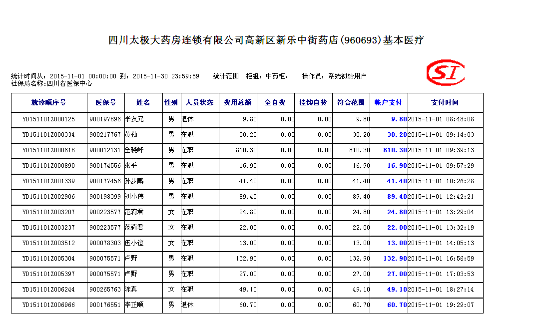Select order number YD151101Z000334
The image size is (555, 314).
pos(49,135)
